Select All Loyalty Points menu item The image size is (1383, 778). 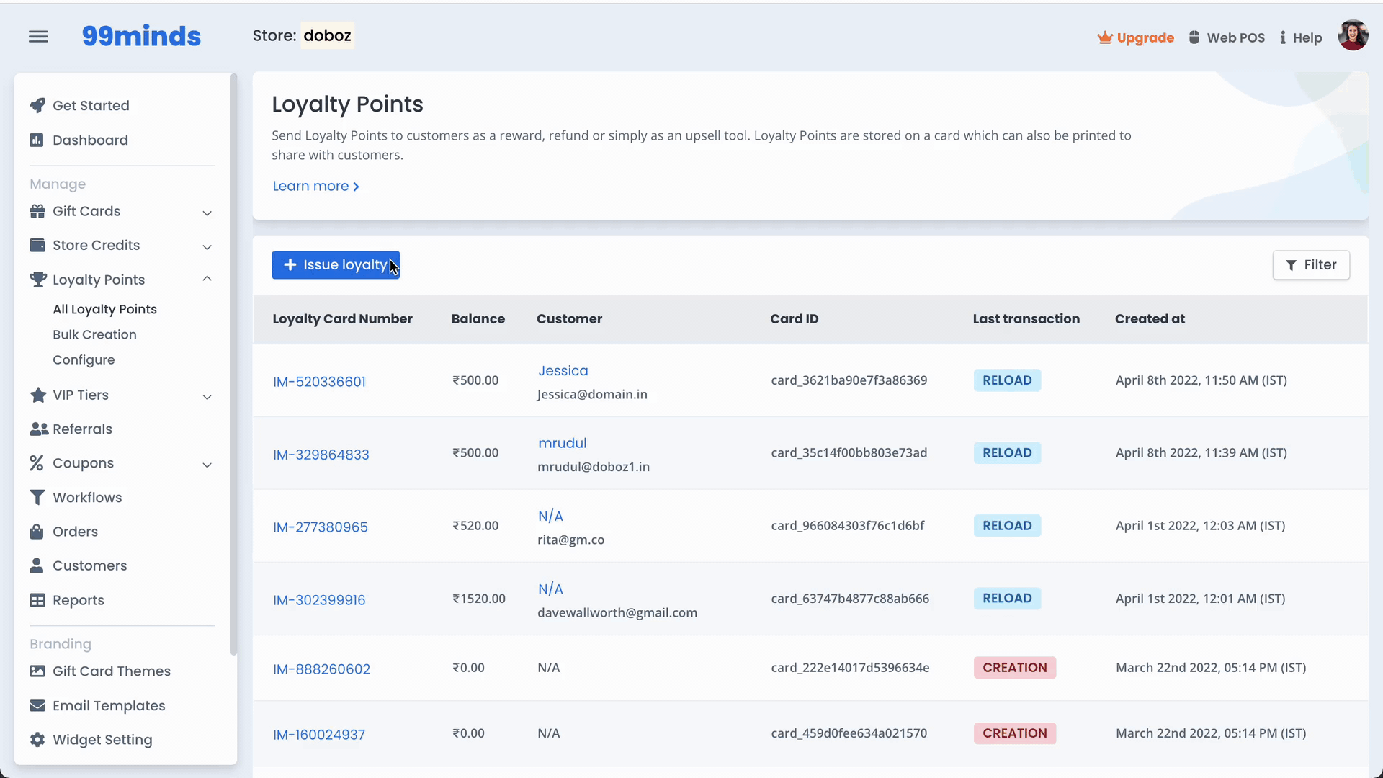tap(104, 309)
